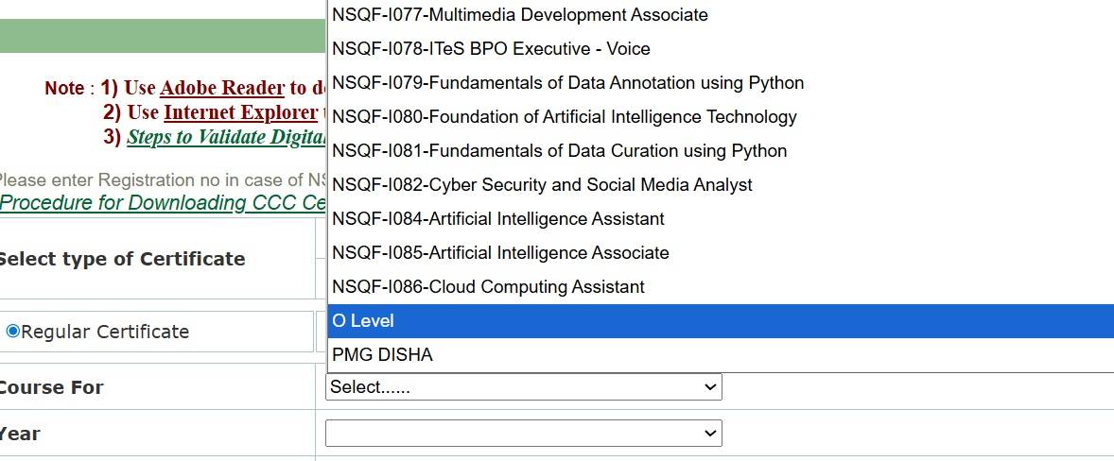Select Cyber Security and Social Media Analyst
The width and height of the screenshot is (1114, 461).
point(542,185)
